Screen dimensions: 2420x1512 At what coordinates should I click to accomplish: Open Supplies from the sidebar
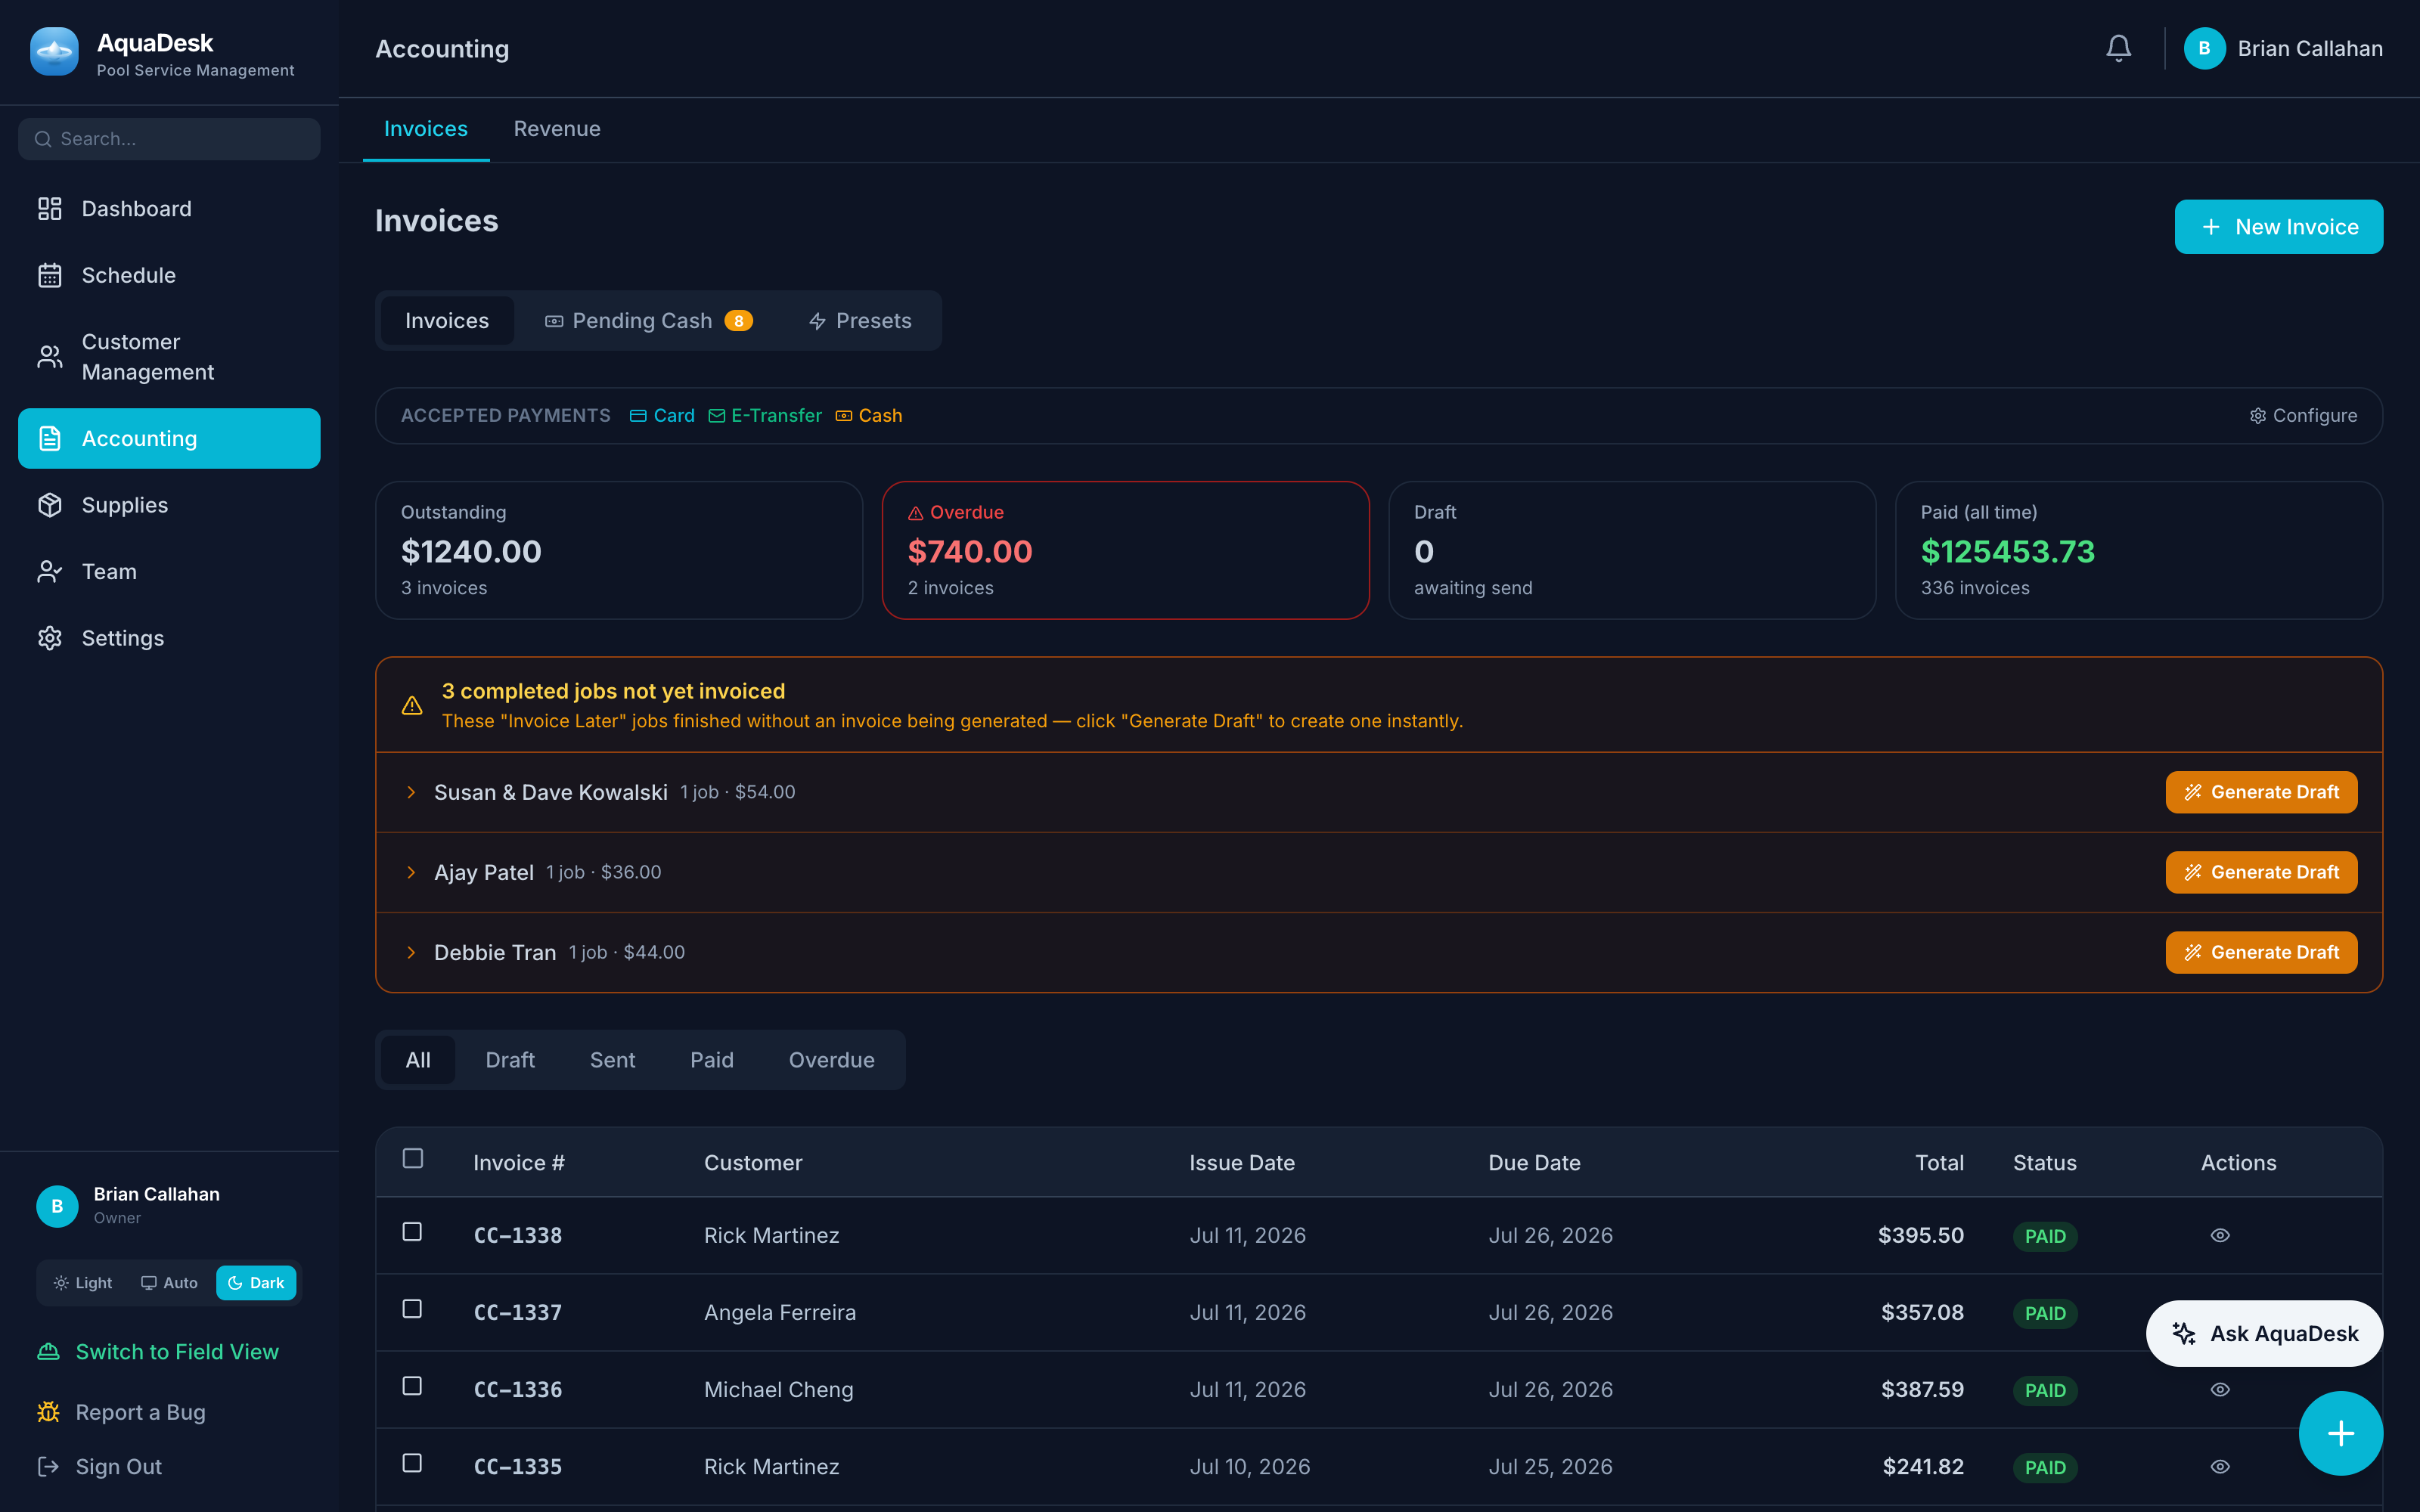pyautogui.click(x=169, y=505)
